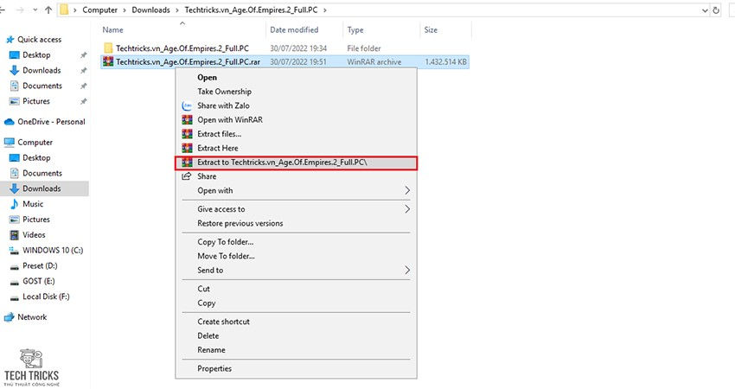Click the yellow folder icon of Techtricks.vn_Age.Of.Empires.2_Full.PC
Image resolution: width=735 pixels, height=389 pixels.
108,48
